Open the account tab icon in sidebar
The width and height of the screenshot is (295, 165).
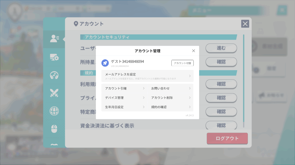pyautogui.click(x=54, y=39)
